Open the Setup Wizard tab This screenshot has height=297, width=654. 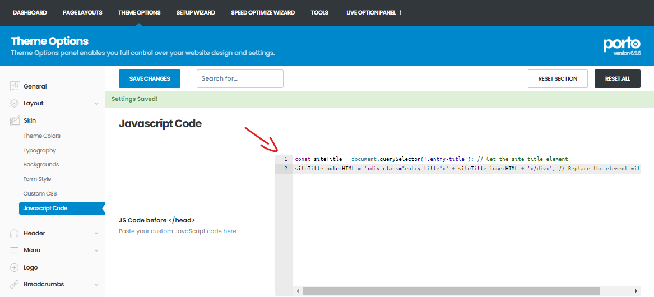coord(196,12)
